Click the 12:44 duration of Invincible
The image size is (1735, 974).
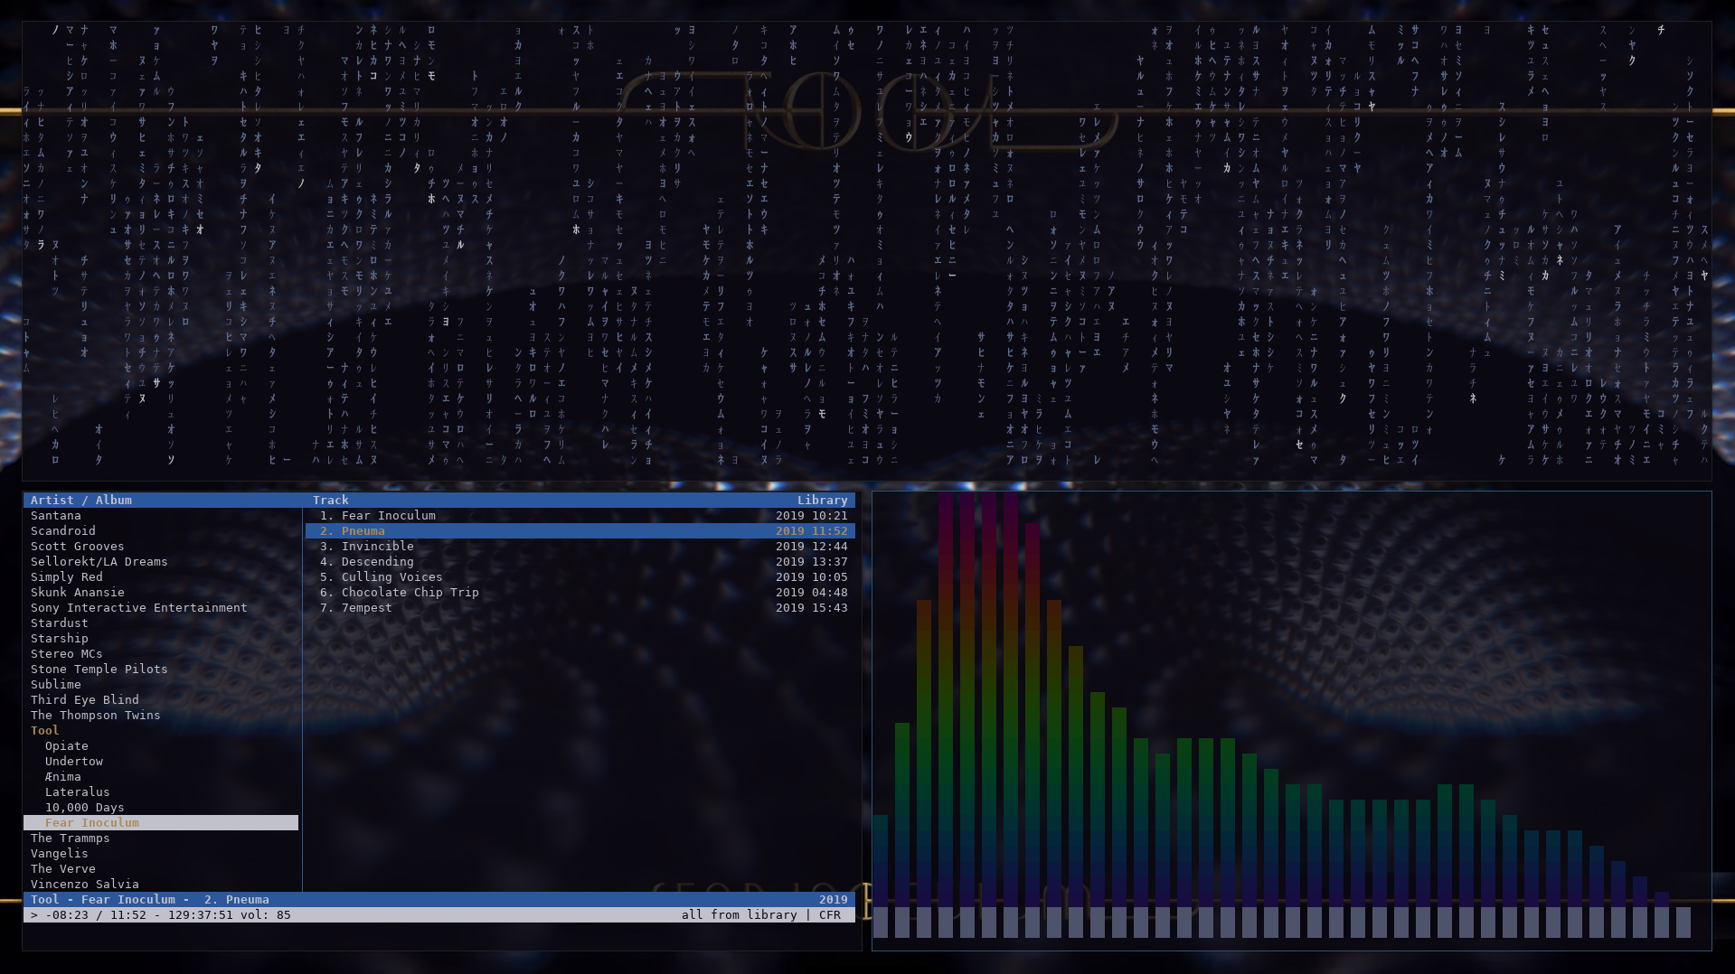[829, 547]
